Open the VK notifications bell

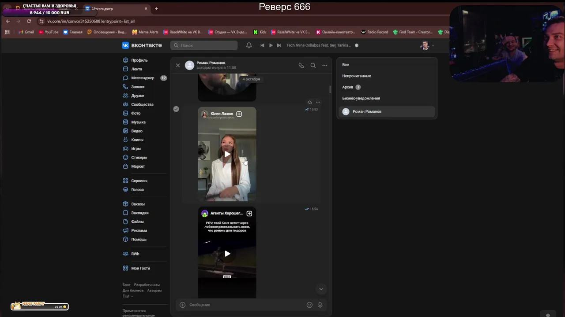click(249, 45)
